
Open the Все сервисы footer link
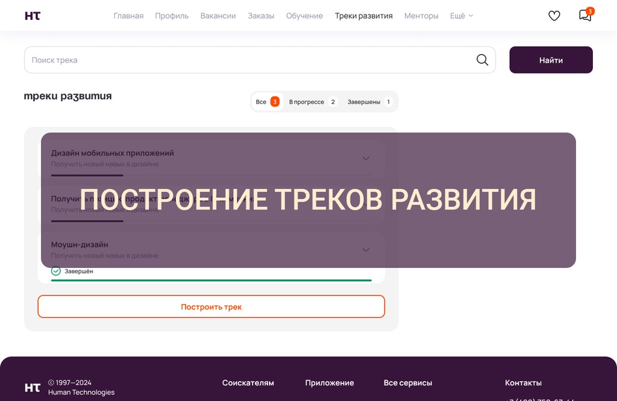click(x=408, y=382)
